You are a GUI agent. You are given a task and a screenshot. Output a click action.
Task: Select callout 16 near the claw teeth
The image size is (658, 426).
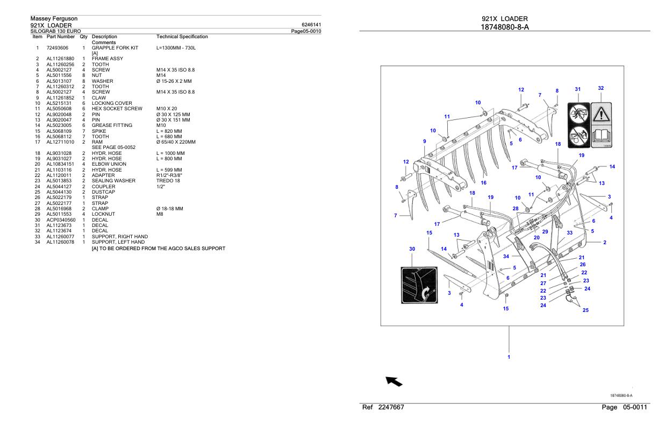click(483, 183)
